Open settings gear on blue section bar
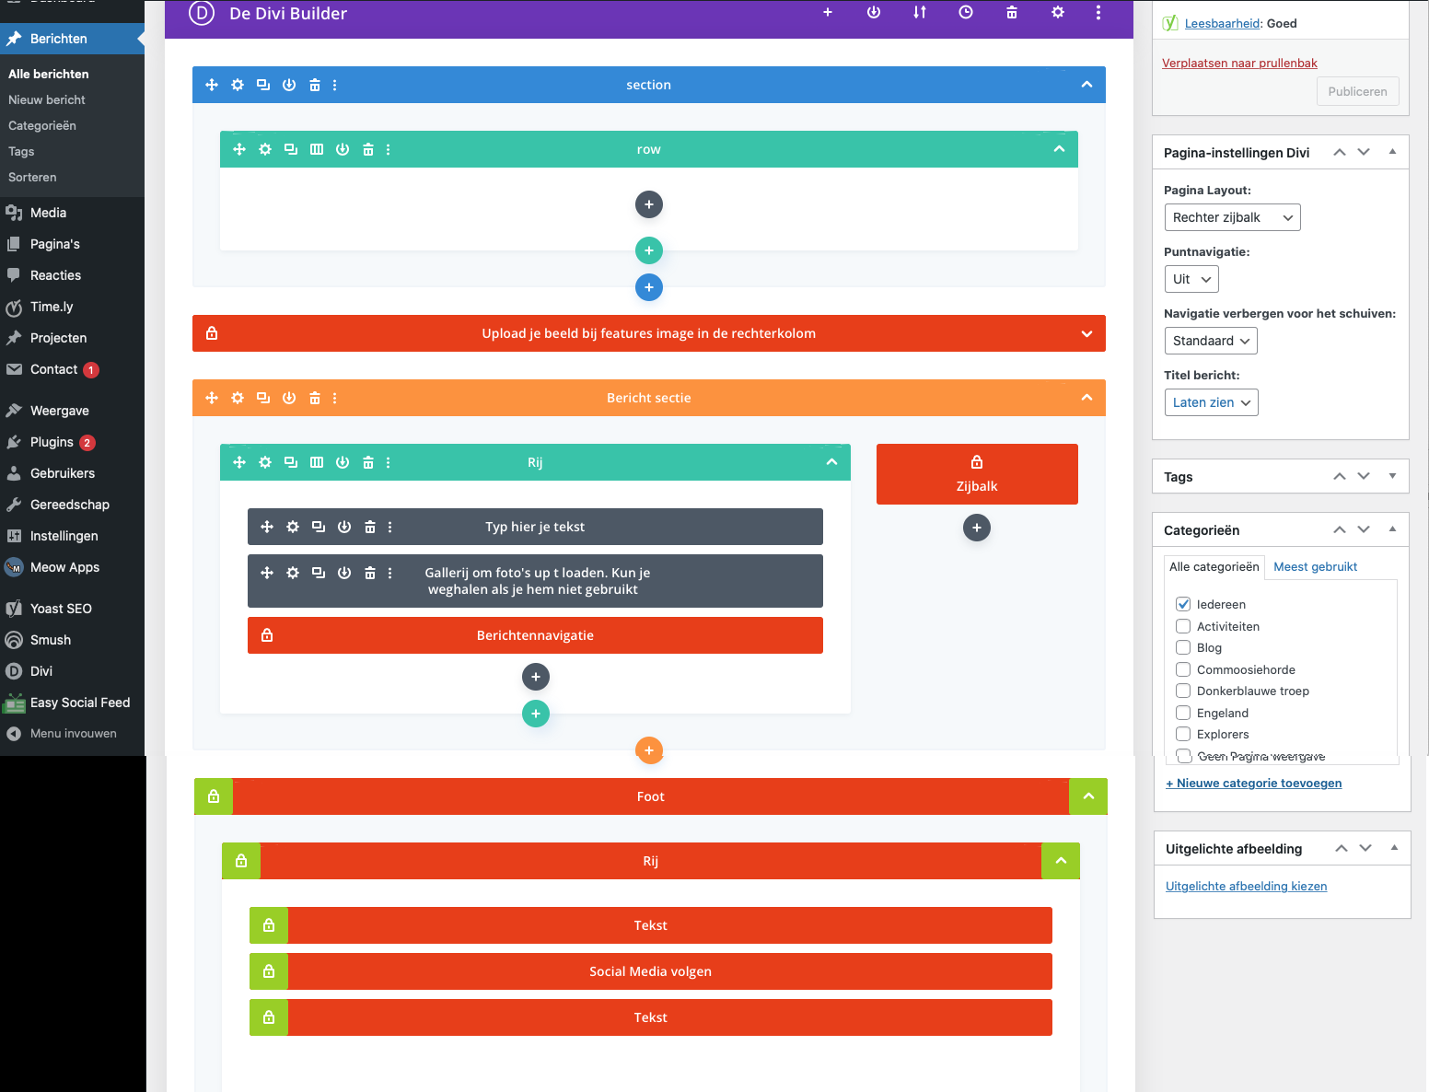 tap(238, 85)
